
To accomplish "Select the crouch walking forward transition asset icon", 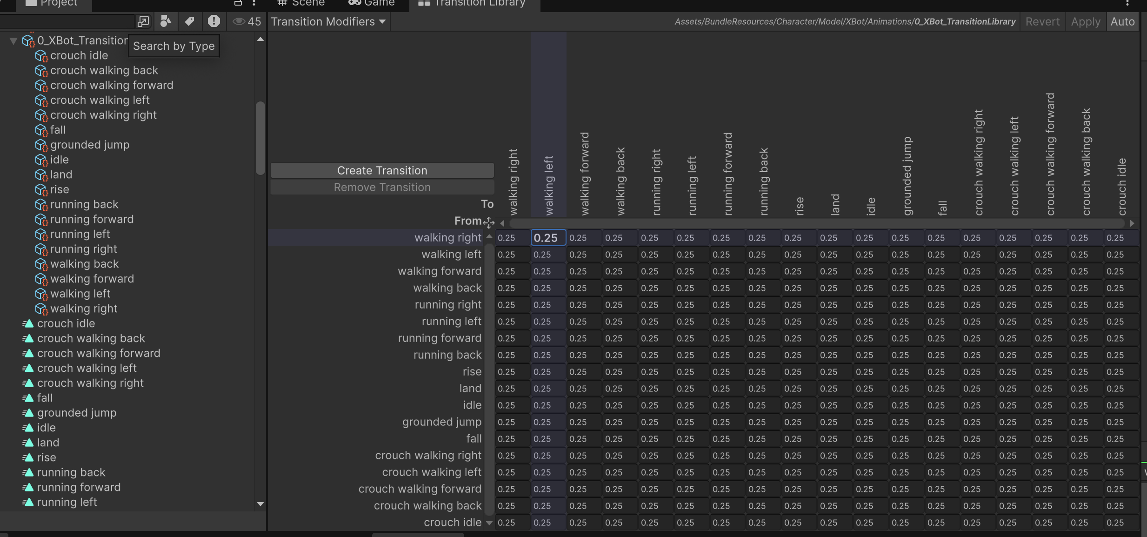I will point(41,86).
